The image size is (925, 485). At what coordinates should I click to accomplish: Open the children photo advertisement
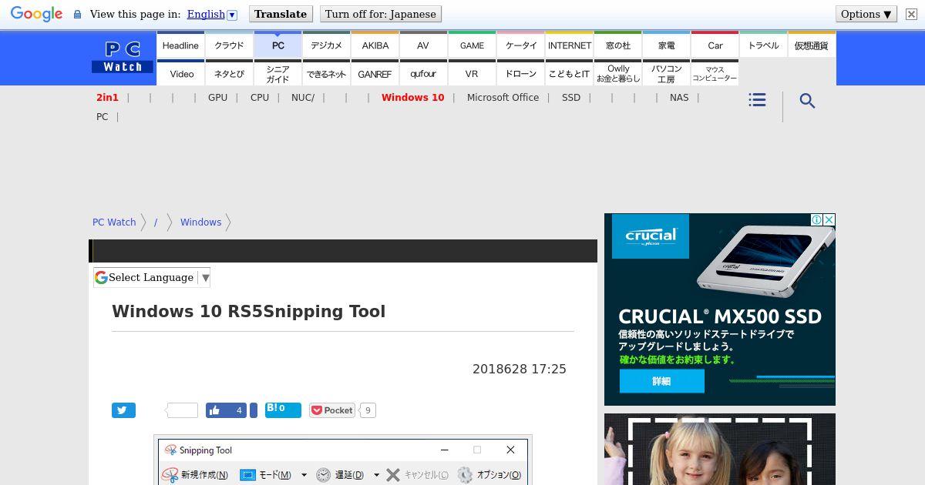[720, 450]
